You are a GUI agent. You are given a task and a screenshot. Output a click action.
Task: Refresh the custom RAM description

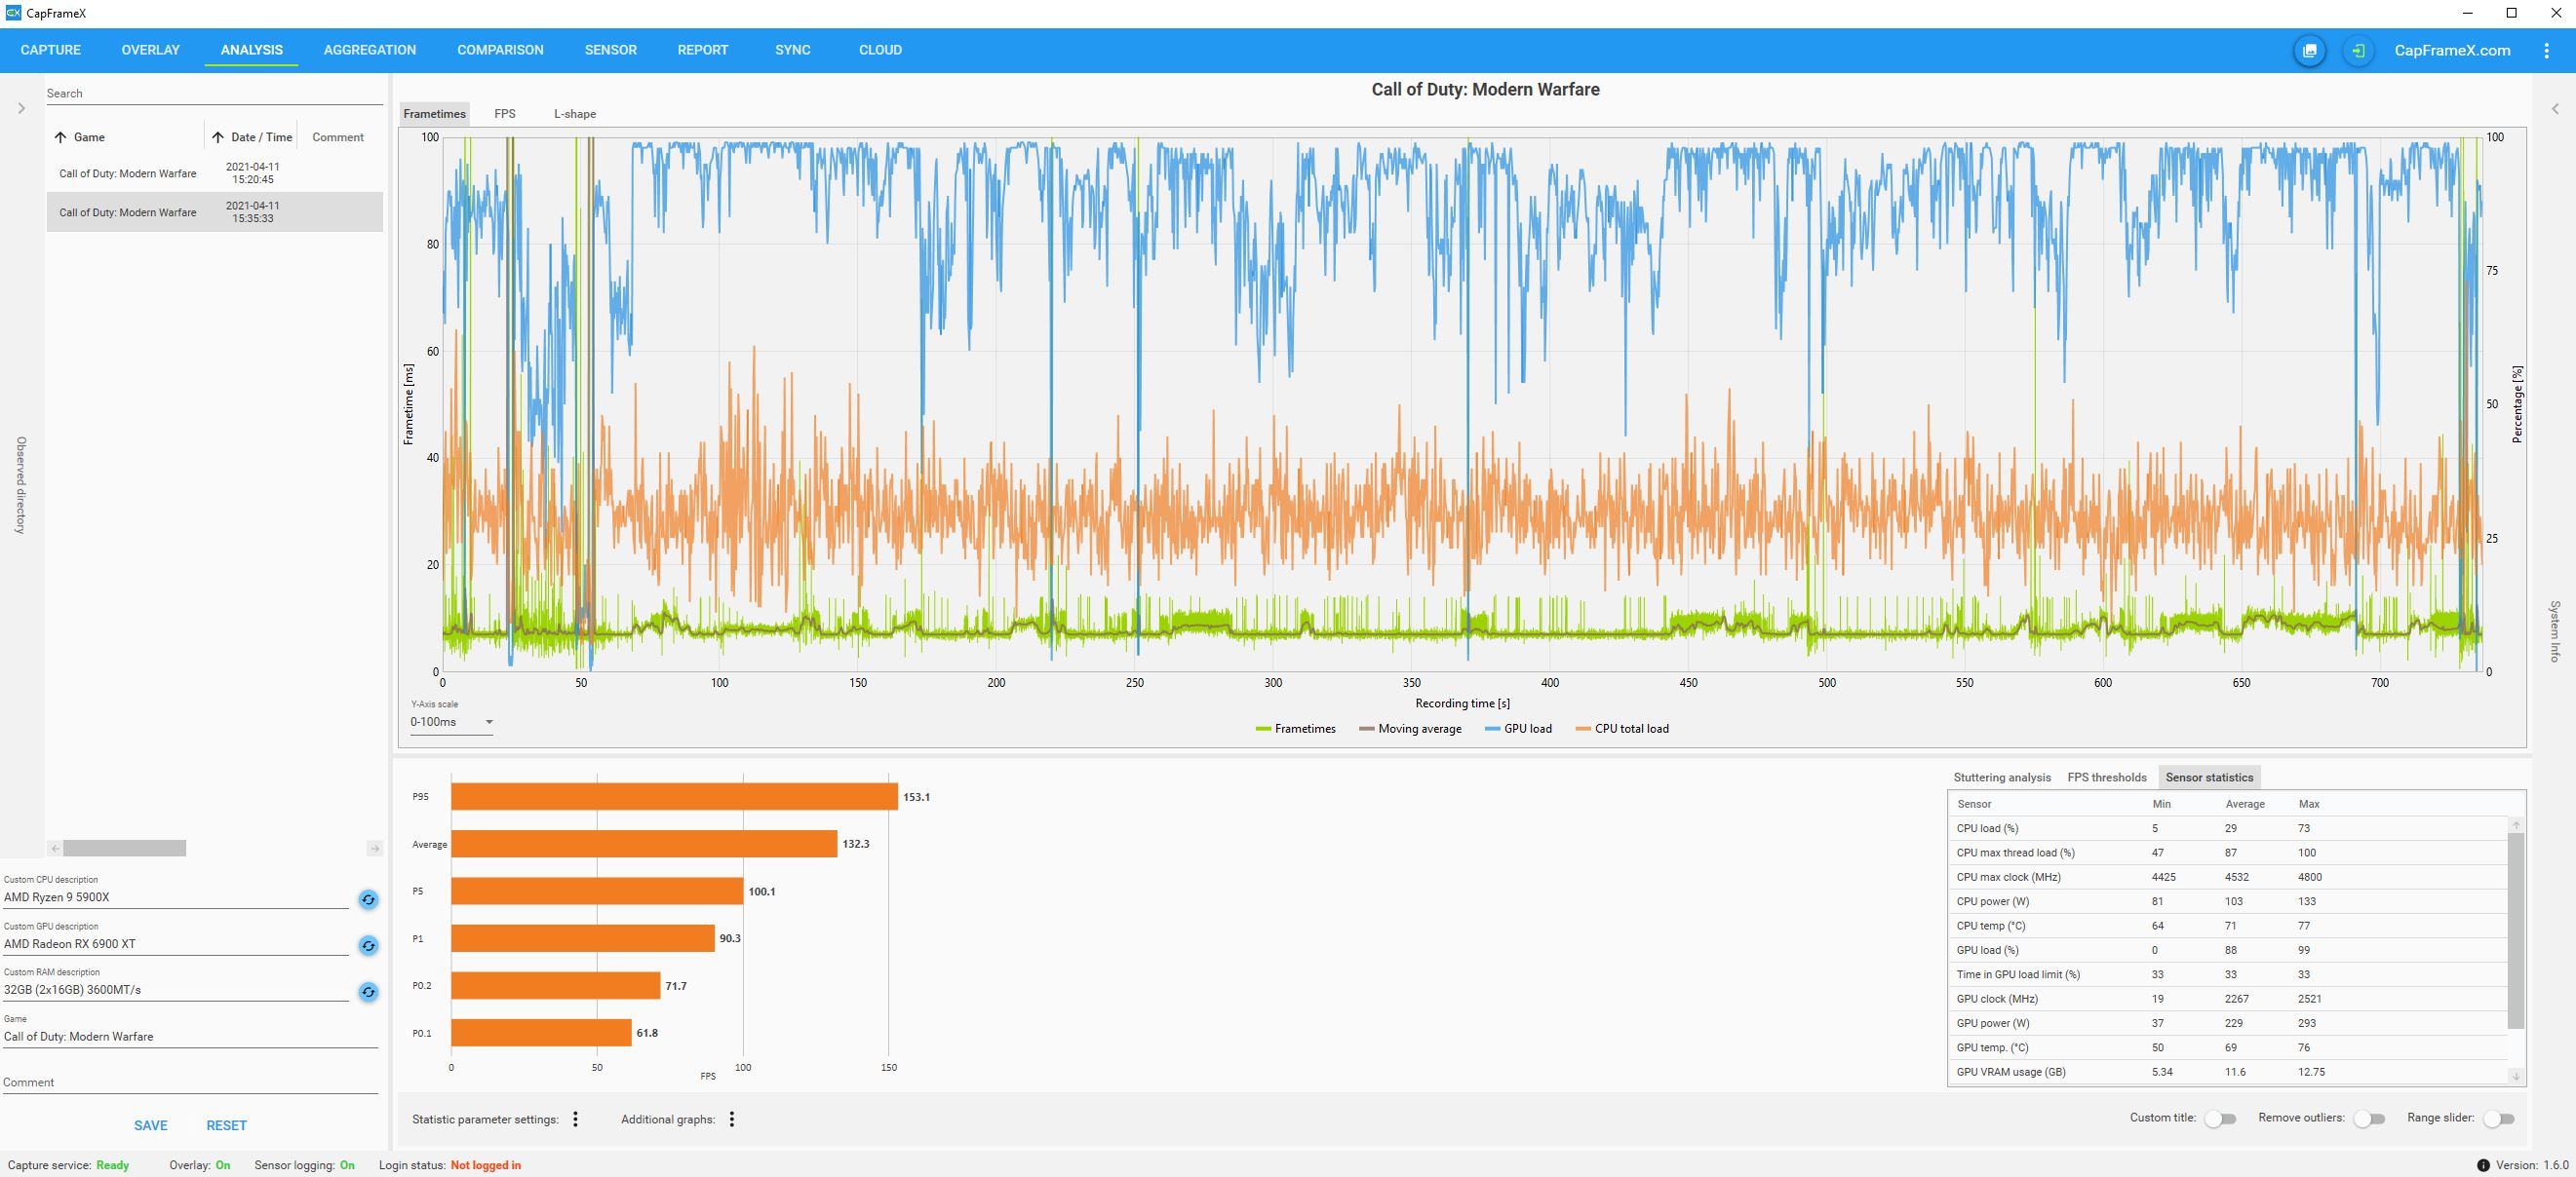click(368, 992)
